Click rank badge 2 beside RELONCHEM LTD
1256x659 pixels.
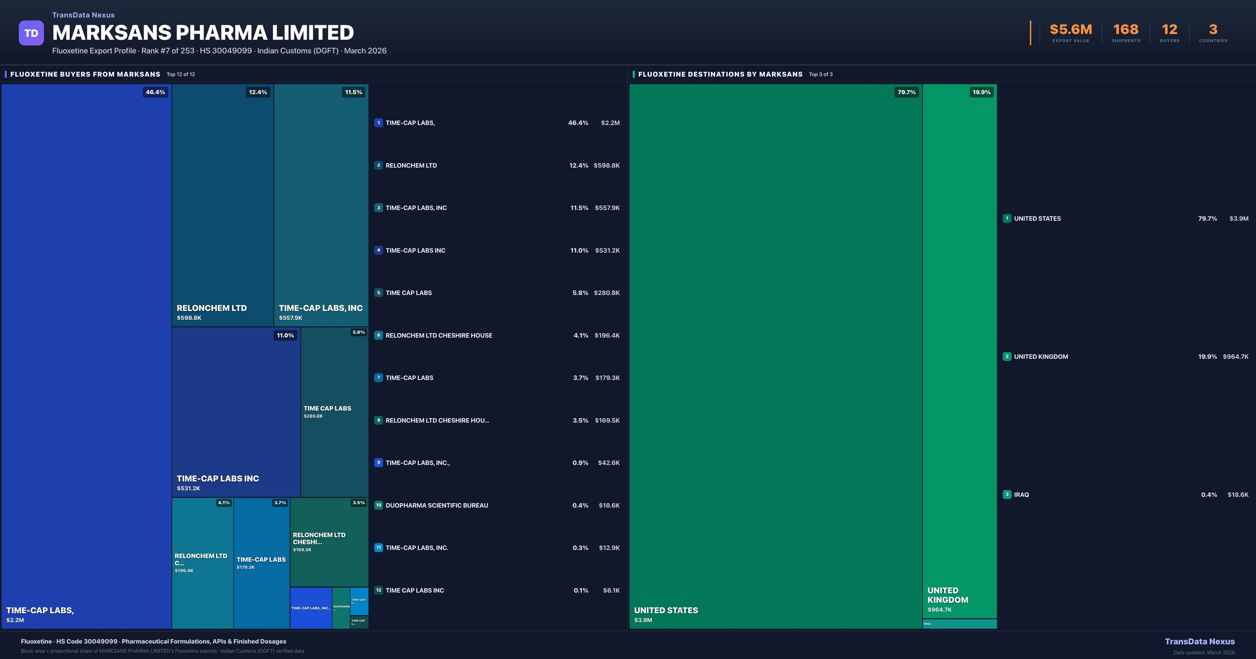378,165
